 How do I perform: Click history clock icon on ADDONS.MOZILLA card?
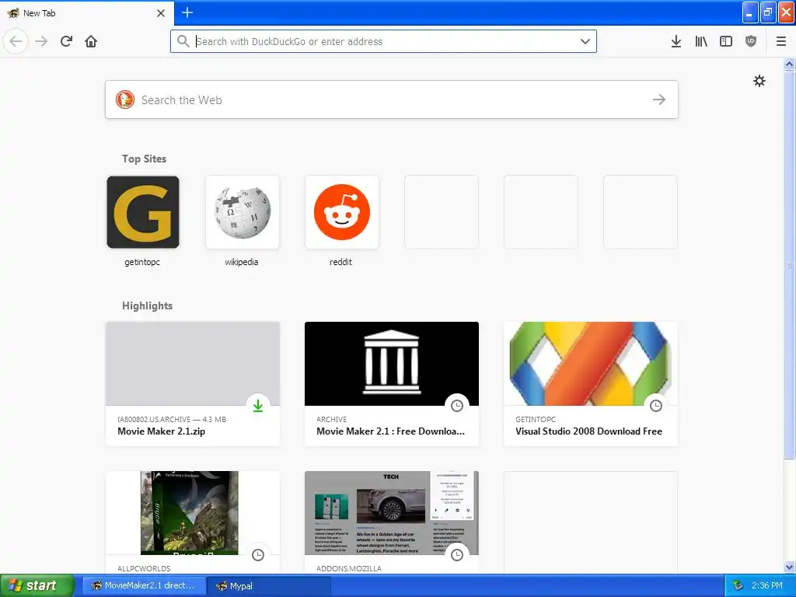click(457, 555)
